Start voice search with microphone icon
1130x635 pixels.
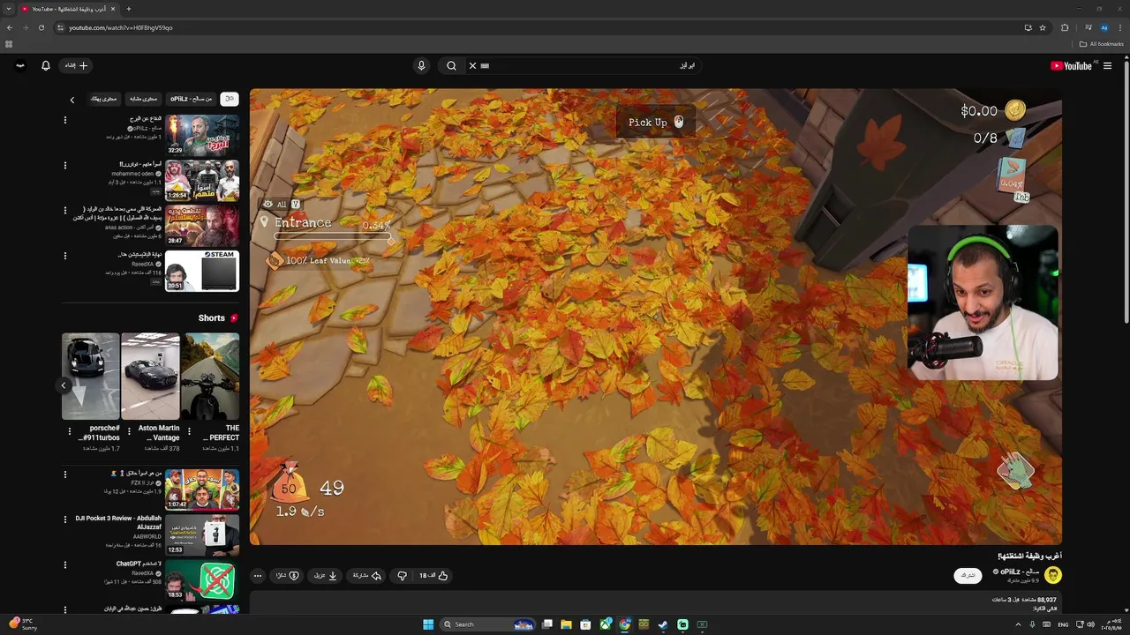421,65
